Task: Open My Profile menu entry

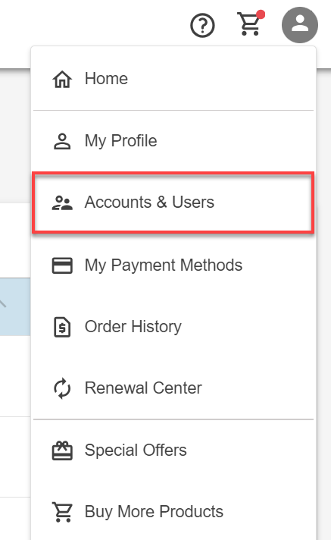Action: 173,141
